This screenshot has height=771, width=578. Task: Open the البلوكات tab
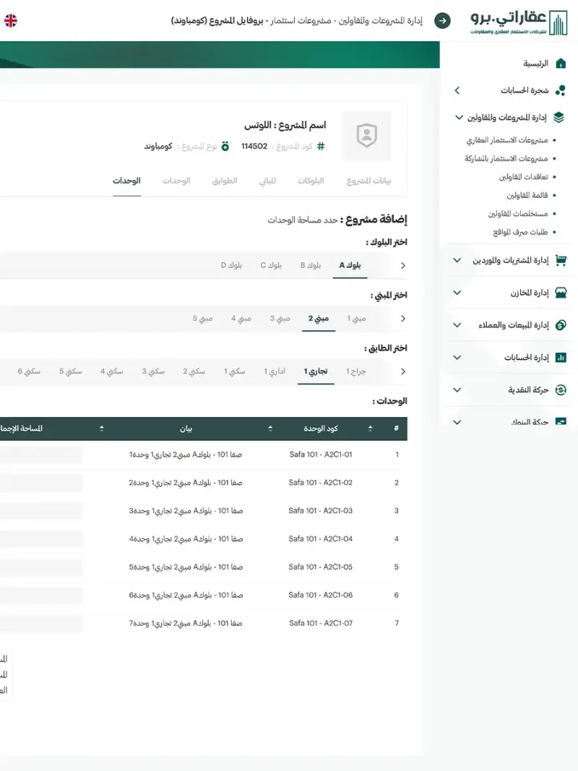click(311, 181)
